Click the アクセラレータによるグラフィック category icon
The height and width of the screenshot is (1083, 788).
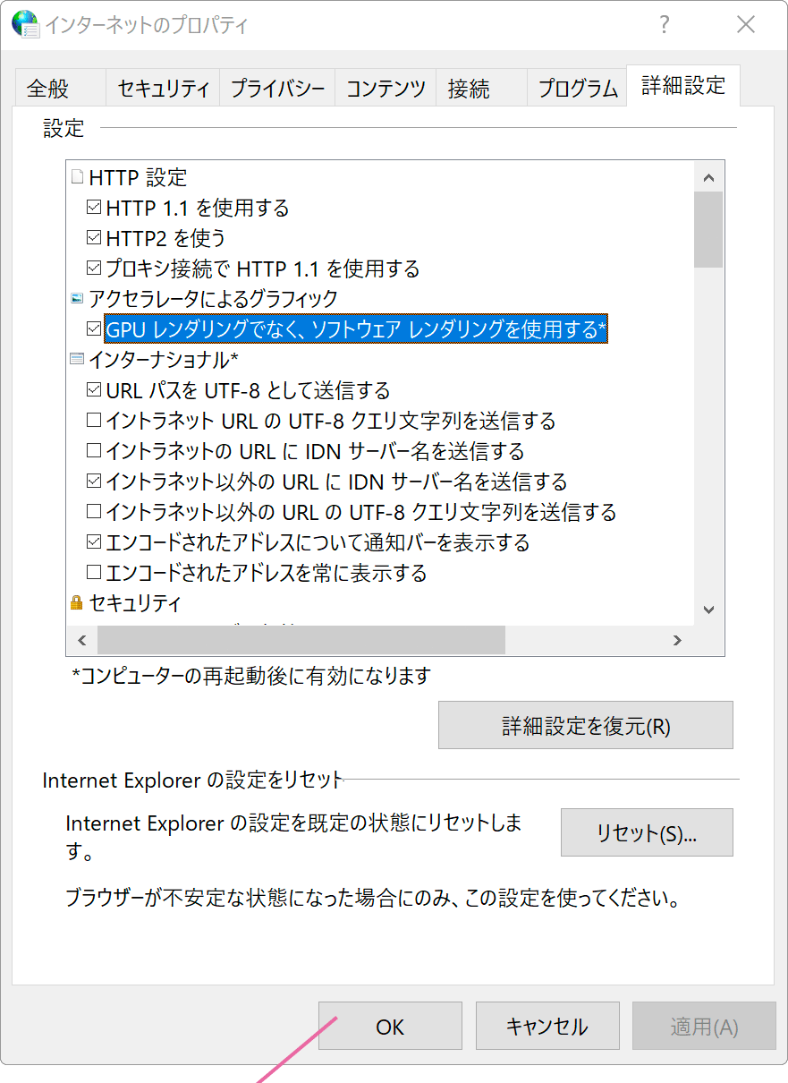coord(77,298)
